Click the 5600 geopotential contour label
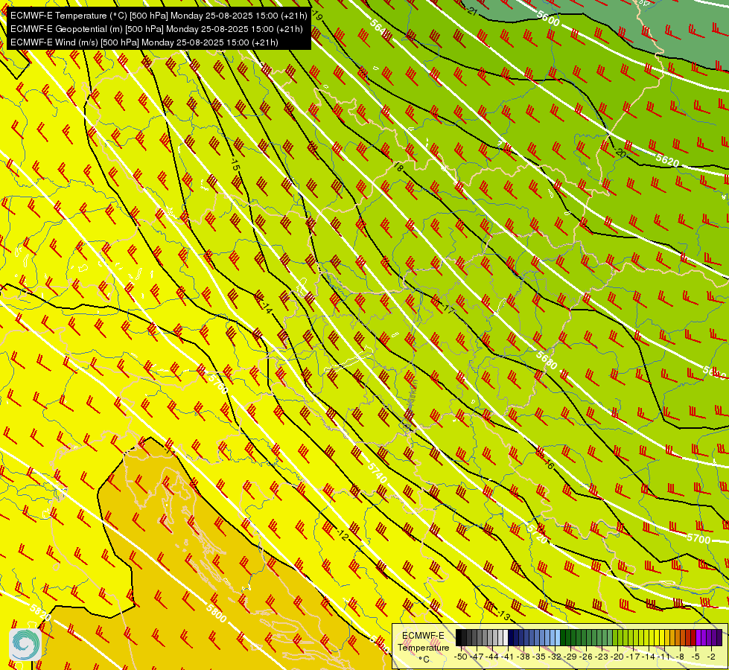Viewport: 729px width, 670px height. [547, 18]
